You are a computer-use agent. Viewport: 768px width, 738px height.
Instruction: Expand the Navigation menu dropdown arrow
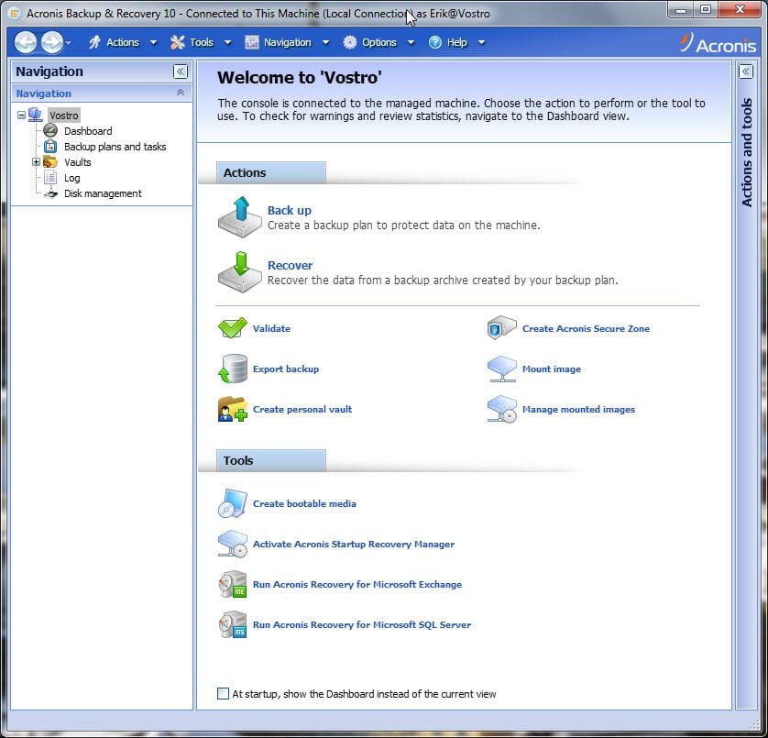(x=325, y=43)
